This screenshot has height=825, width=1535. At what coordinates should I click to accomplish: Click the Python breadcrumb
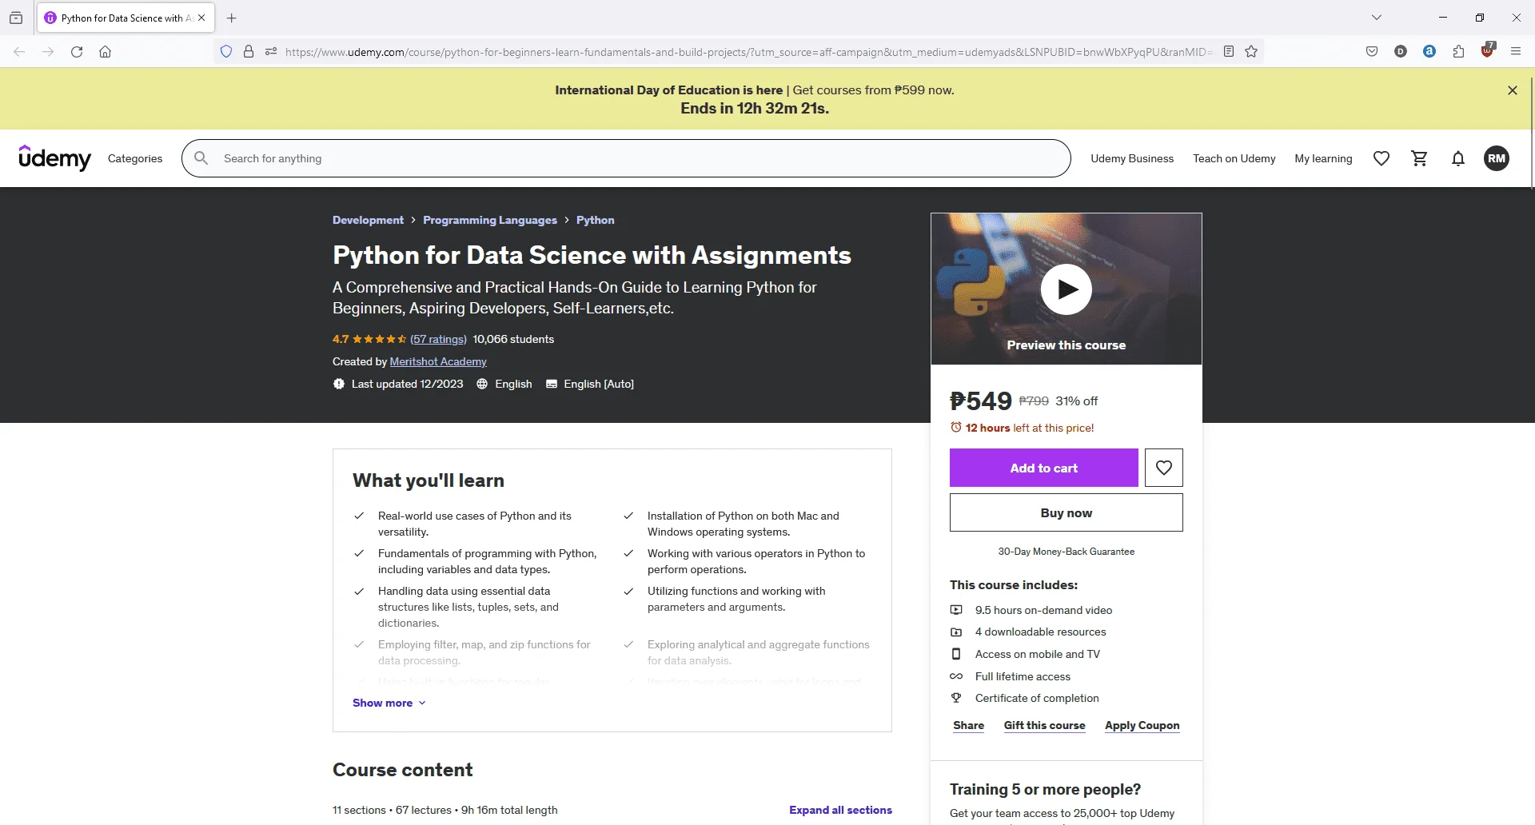click(596, 220)
